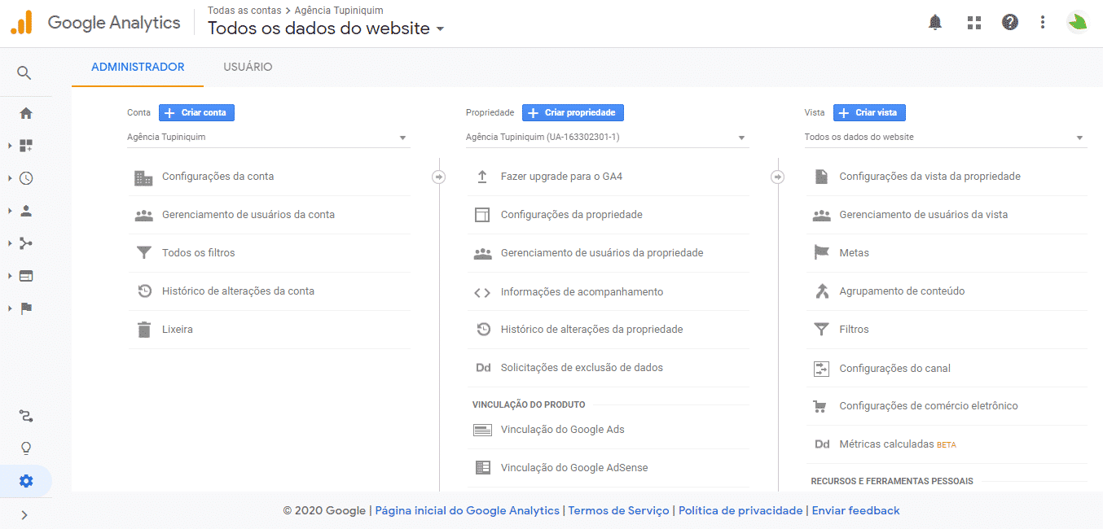The width and height of the screenshot is (1103, 529).
Task: Open Customization dashboards icon in sidebar
Action: pyautogui.click(x=26, y=146)
